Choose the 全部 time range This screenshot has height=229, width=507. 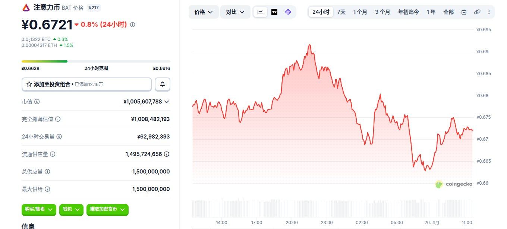click(x=448, y=12)
